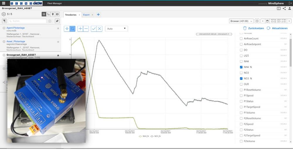Switch to the Export tab
The width and height of the screenshot is (293, 150).
tap(86, 15)
